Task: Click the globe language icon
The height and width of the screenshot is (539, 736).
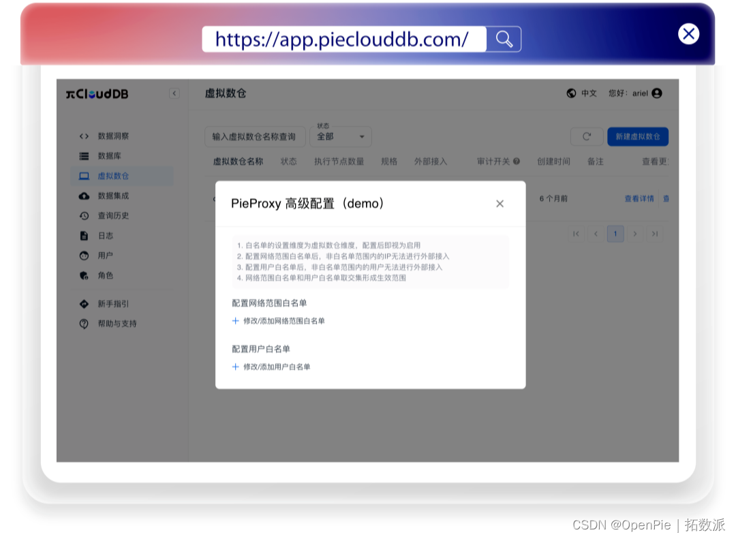Action: (571, 93)
